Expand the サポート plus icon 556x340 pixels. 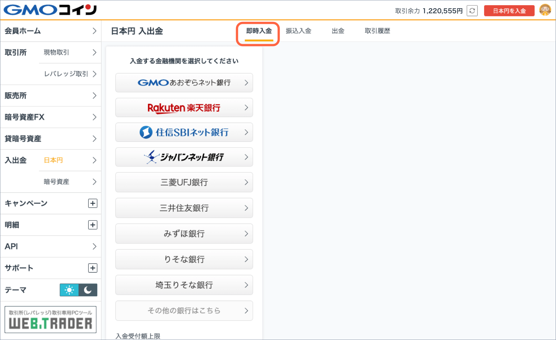[93, 268]
